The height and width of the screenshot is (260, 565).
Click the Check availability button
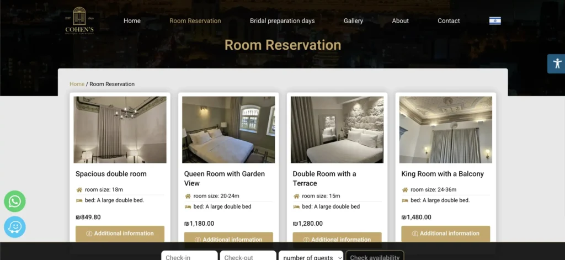[x=375, y=256]
